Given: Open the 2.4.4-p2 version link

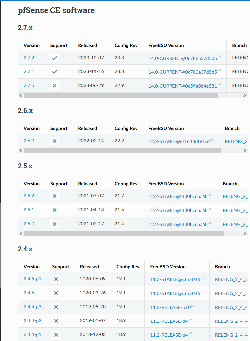Looking at the screenshot, I should [32, 321].
